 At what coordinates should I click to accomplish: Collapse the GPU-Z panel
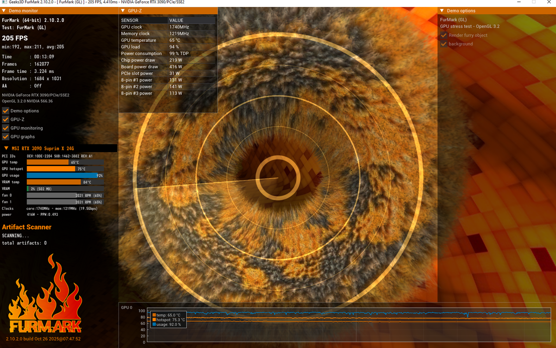(x=123, y=11)
